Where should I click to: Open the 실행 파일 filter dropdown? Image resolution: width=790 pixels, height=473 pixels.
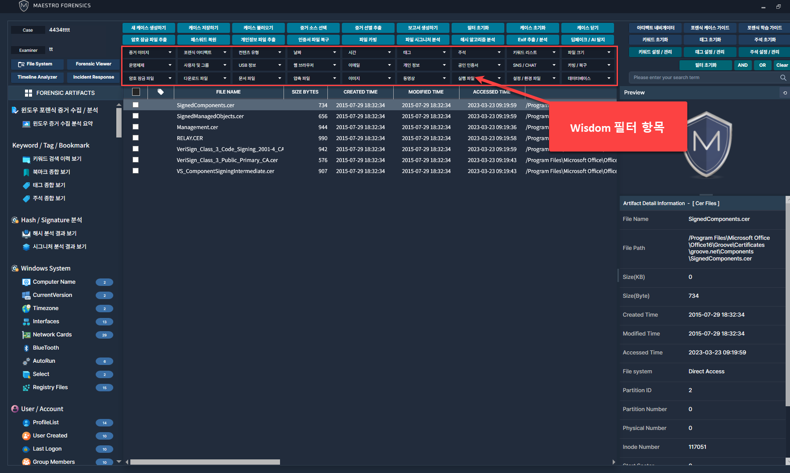[x=479, y=79]
